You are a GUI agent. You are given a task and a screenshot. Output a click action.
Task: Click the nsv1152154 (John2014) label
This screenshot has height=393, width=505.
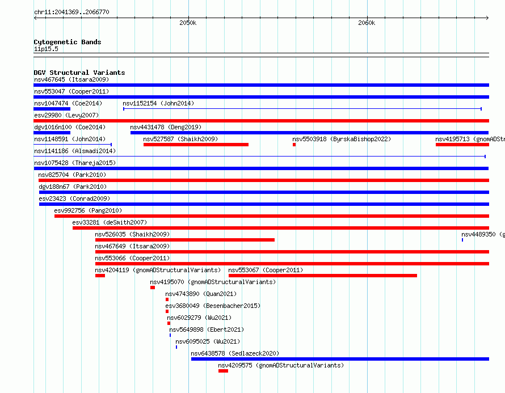click(158, 103)
